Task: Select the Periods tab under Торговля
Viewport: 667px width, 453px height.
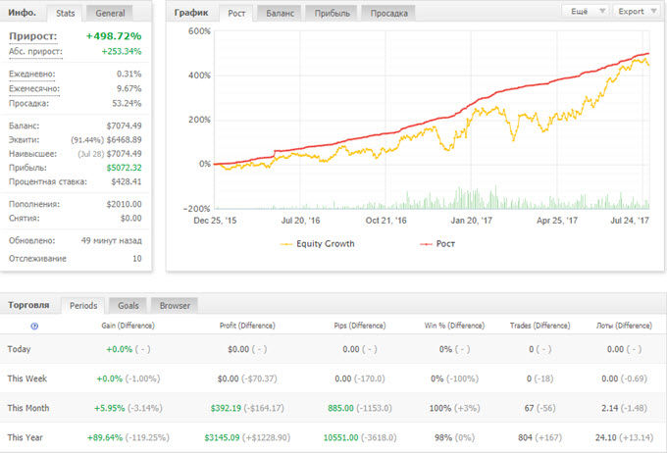Action: coord(83,305)
